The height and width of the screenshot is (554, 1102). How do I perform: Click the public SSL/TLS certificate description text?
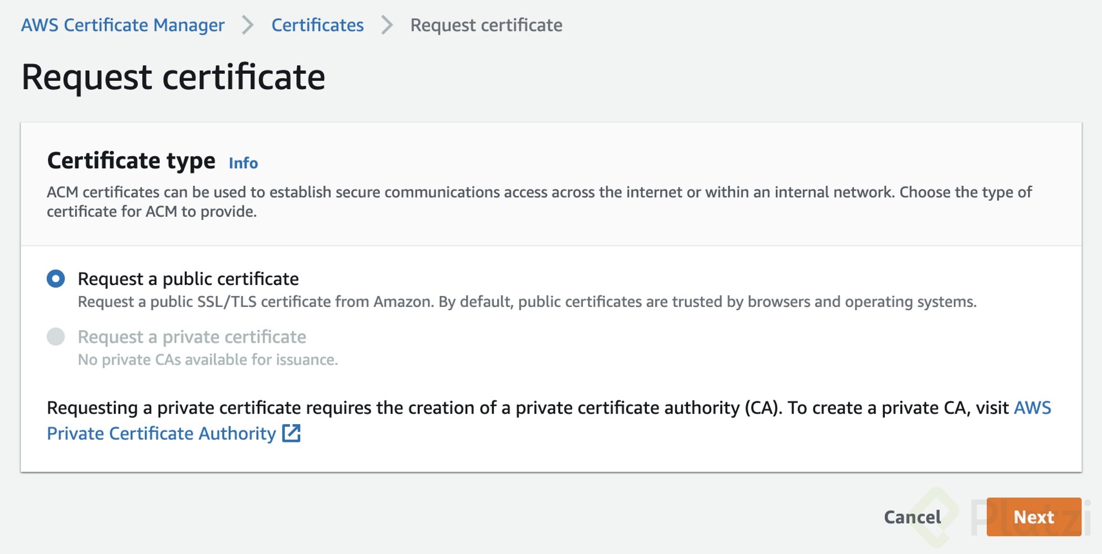pyautogui.click(x=527, y=302)
